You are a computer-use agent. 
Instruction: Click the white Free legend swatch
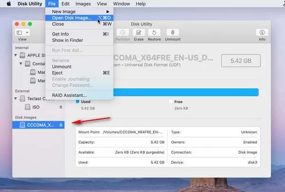171,101
